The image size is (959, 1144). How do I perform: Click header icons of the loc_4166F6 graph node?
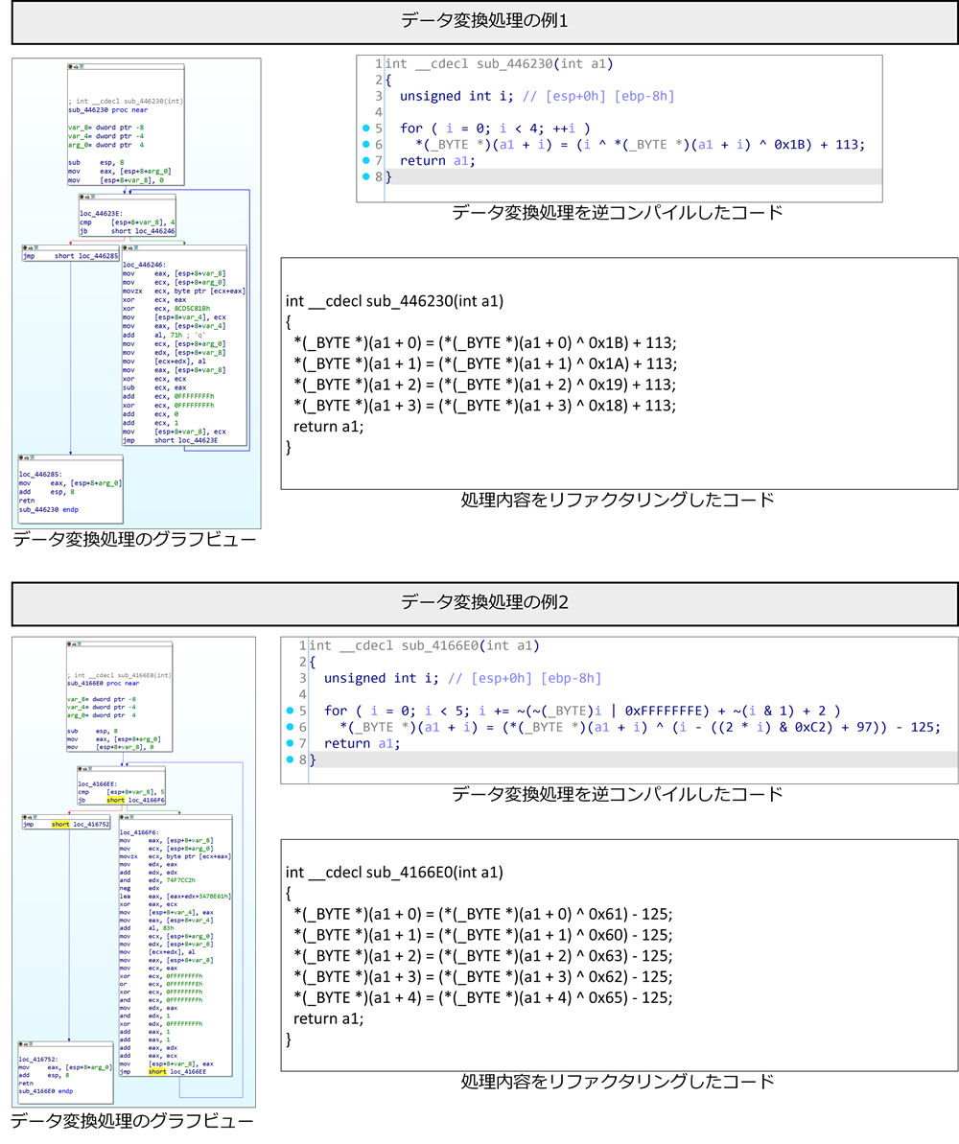(x=128, y=817)
